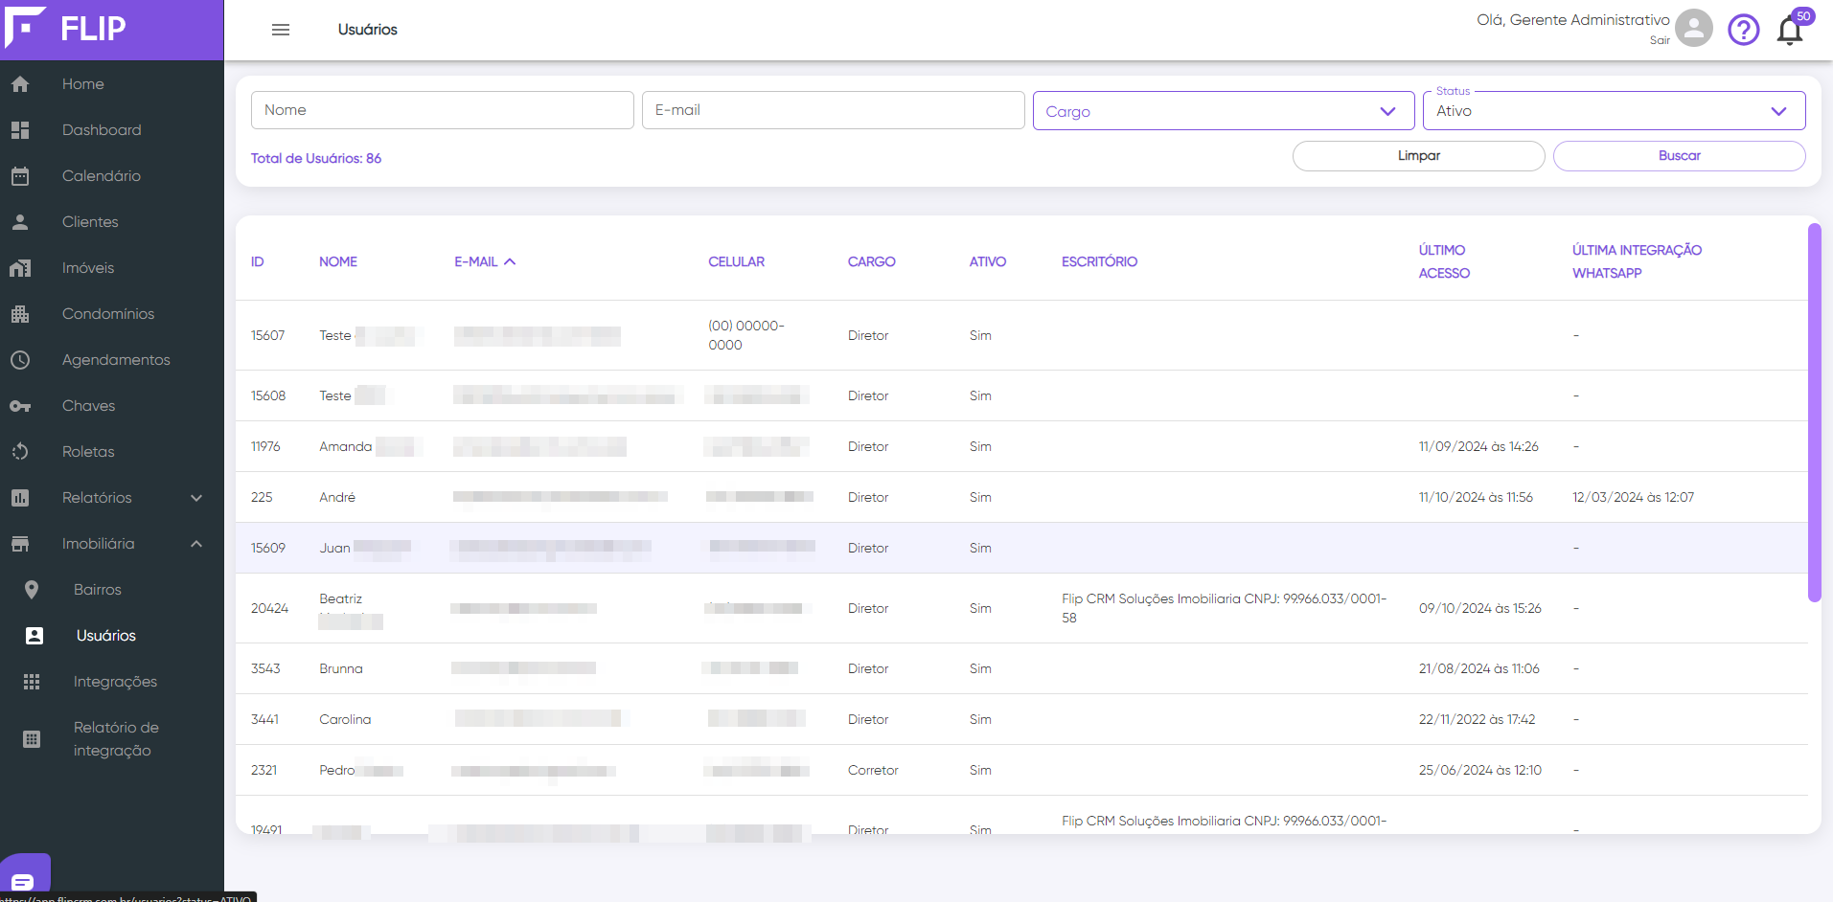Screen dimensions: 1833x902
Task: Click the Condomínios icon
Action: (20, 314)
